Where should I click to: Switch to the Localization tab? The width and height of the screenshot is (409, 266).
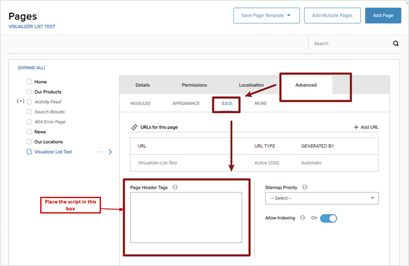tap(251, 85)
